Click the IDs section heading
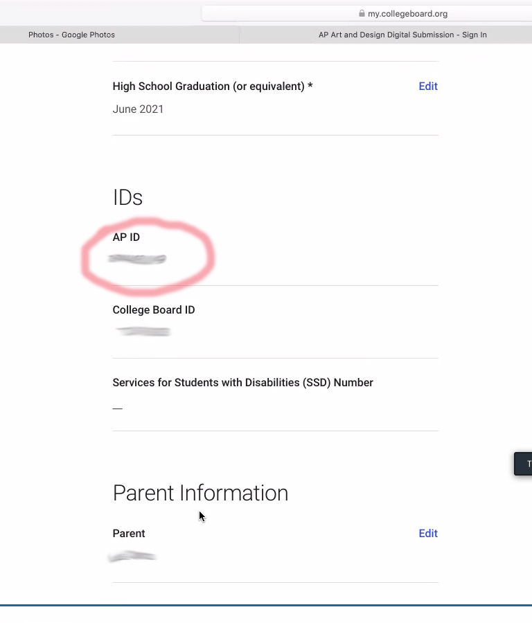Image resolution: width=532 pixels, height=623 pixels. coord(127,197)
